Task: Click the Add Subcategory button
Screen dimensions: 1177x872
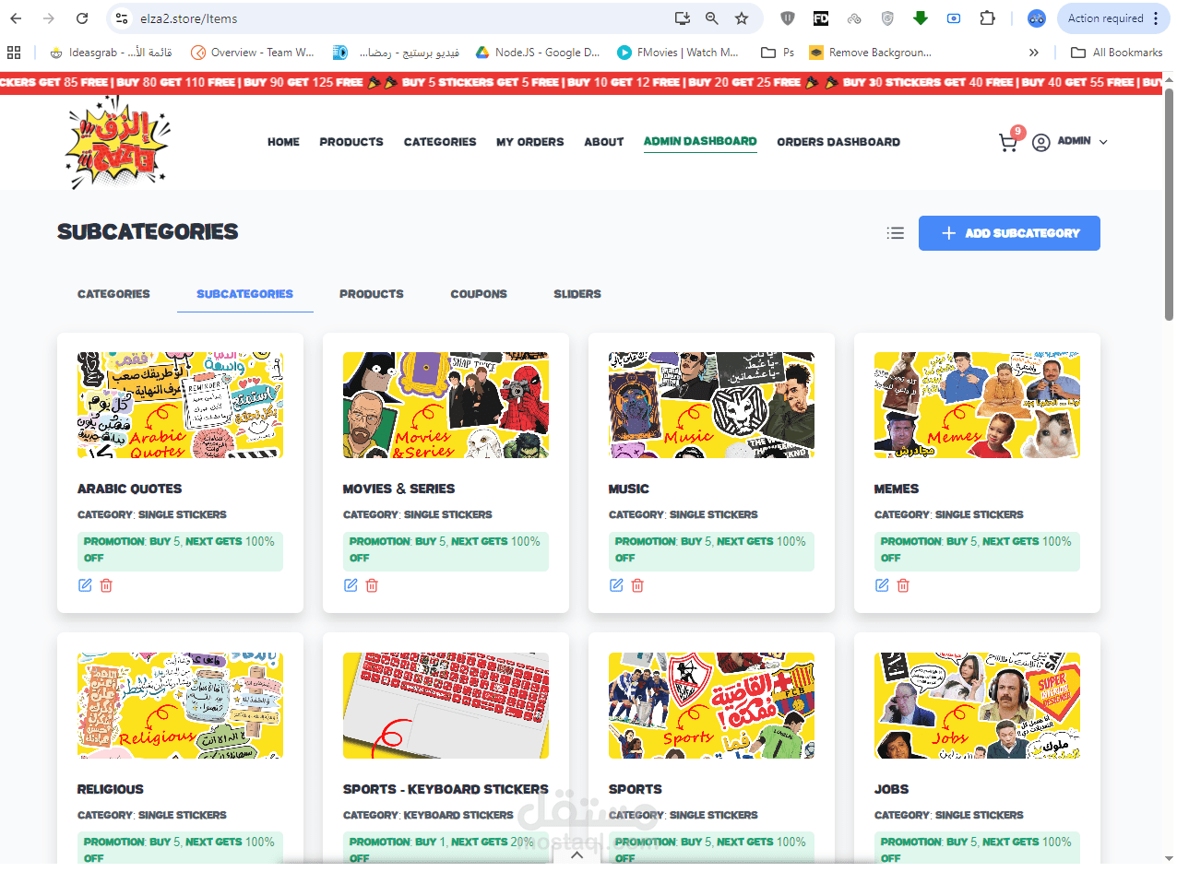Action: [x=1009, y=233]
